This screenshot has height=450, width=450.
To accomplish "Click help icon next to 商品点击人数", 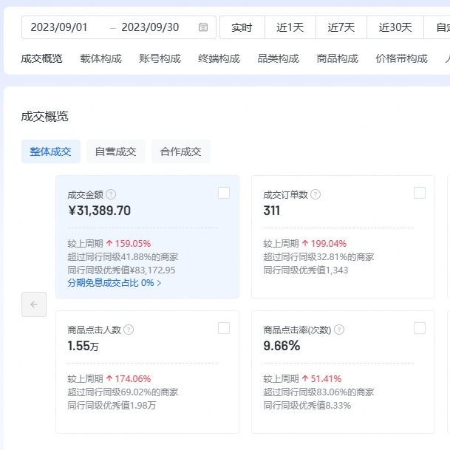I will point(129,330).
